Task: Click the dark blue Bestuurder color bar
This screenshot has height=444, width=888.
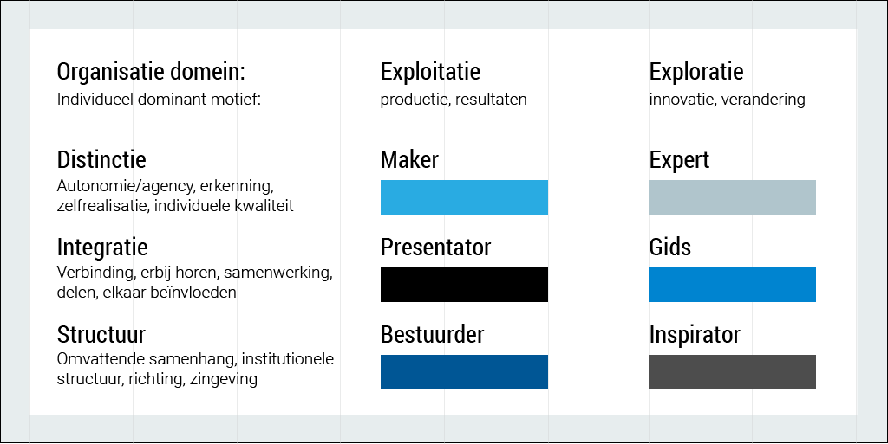Action: click(x=464, y=372)
